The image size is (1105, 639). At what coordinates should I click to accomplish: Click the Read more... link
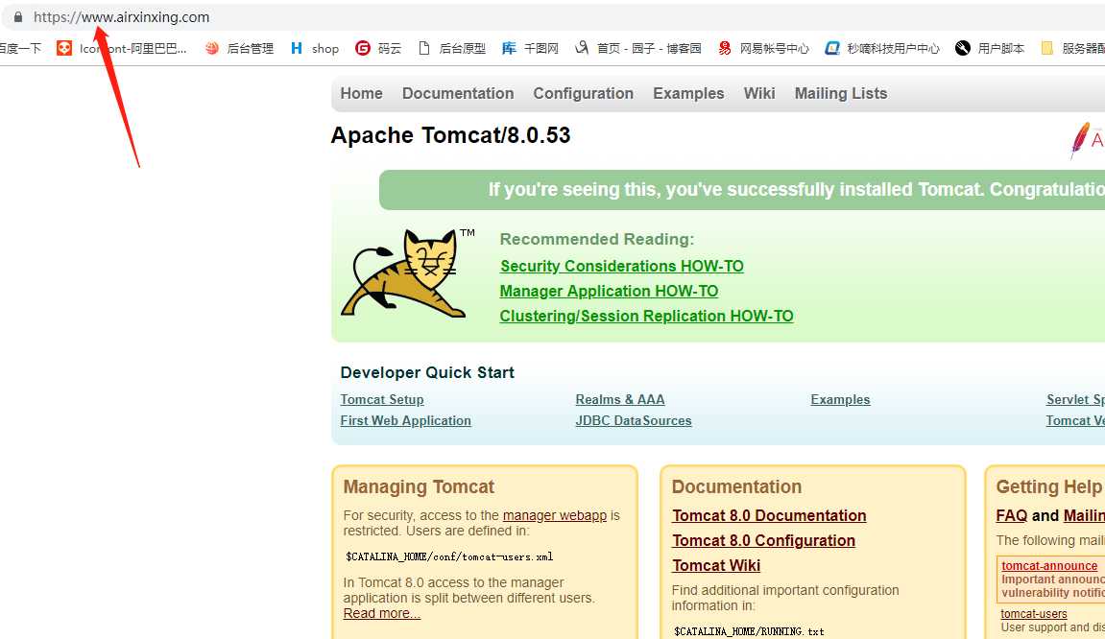click(x=381, y=614)
